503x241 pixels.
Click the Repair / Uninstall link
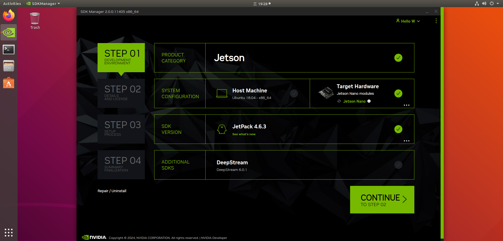(x=112, y=191)
